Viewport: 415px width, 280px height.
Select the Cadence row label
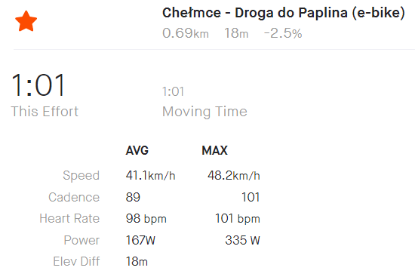coord(74,197)
